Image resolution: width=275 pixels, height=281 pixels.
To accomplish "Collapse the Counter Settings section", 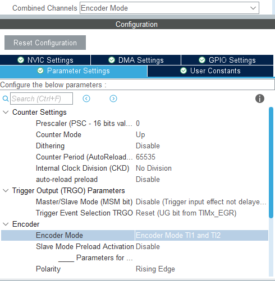I will click(x=6, y=113).
